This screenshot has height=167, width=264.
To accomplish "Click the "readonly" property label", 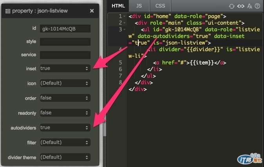I will click(27, 113).
